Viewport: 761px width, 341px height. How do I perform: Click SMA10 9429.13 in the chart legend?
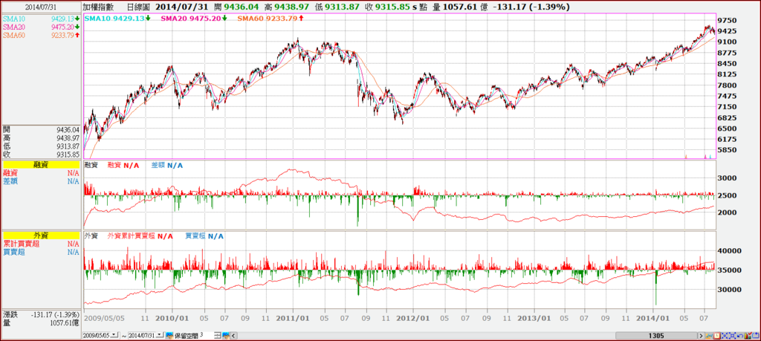(117, 19)
